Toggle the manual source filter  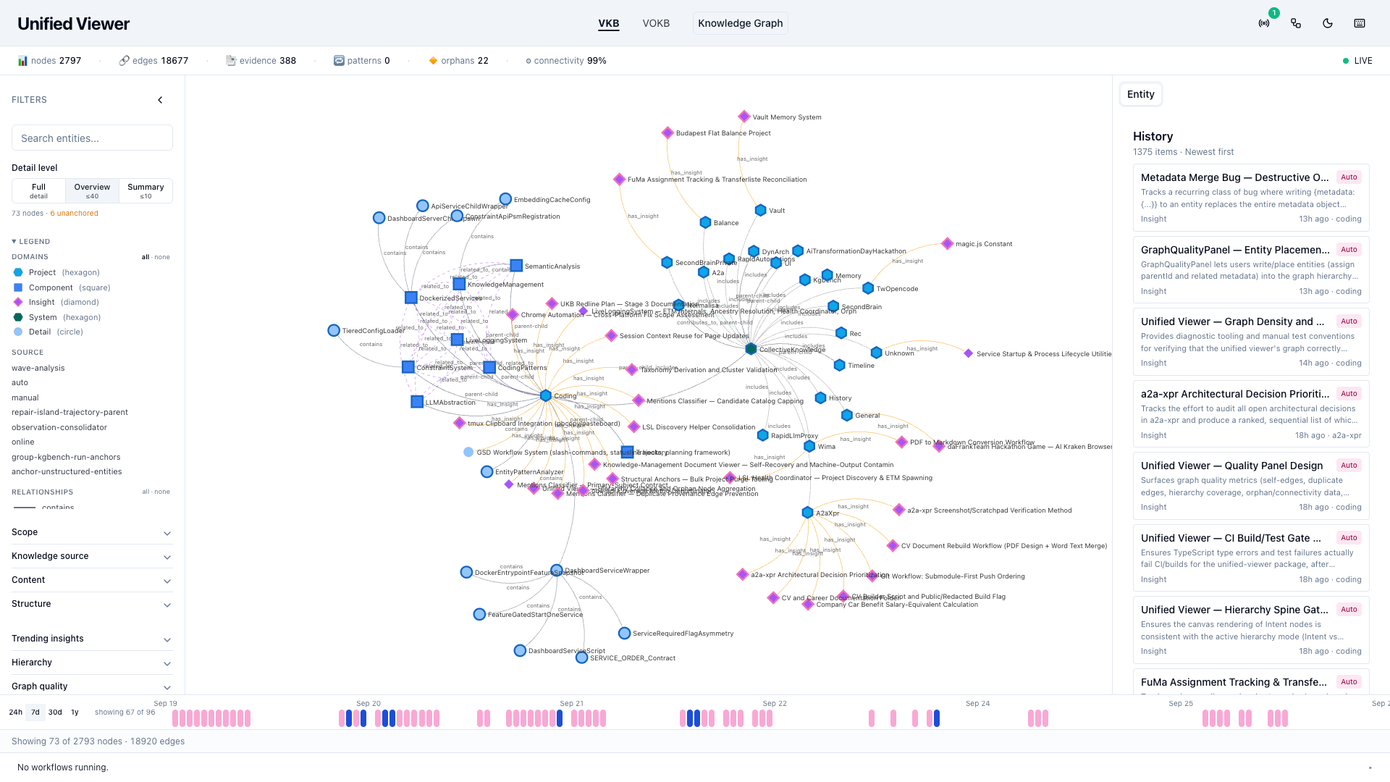pos(25,398)
